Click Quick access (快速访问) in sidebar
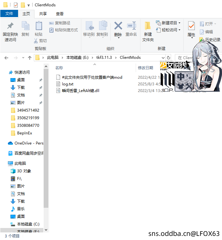 tap(22, 72)
